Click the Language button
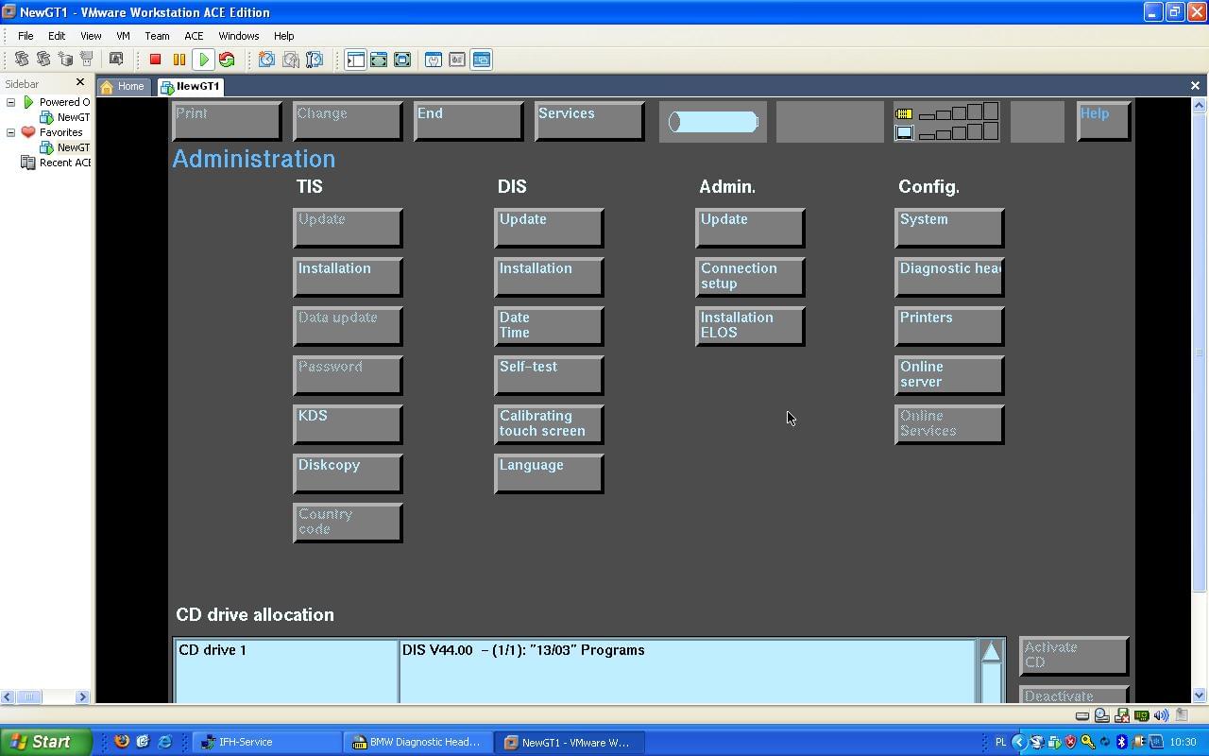The height and width of the screenshot is (756, 1209). click(549, 473)
